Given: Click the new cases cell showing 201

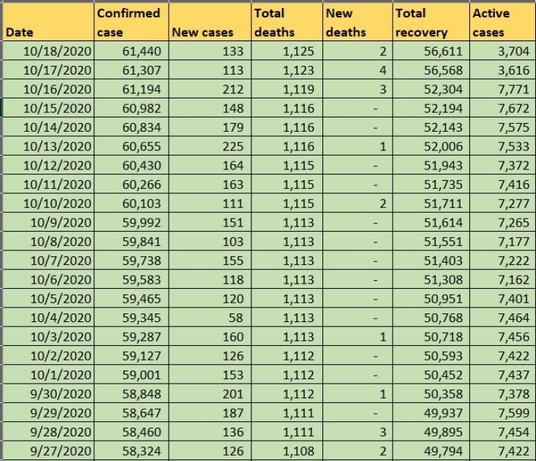Looking at the screenshot, I should point(209,394).
